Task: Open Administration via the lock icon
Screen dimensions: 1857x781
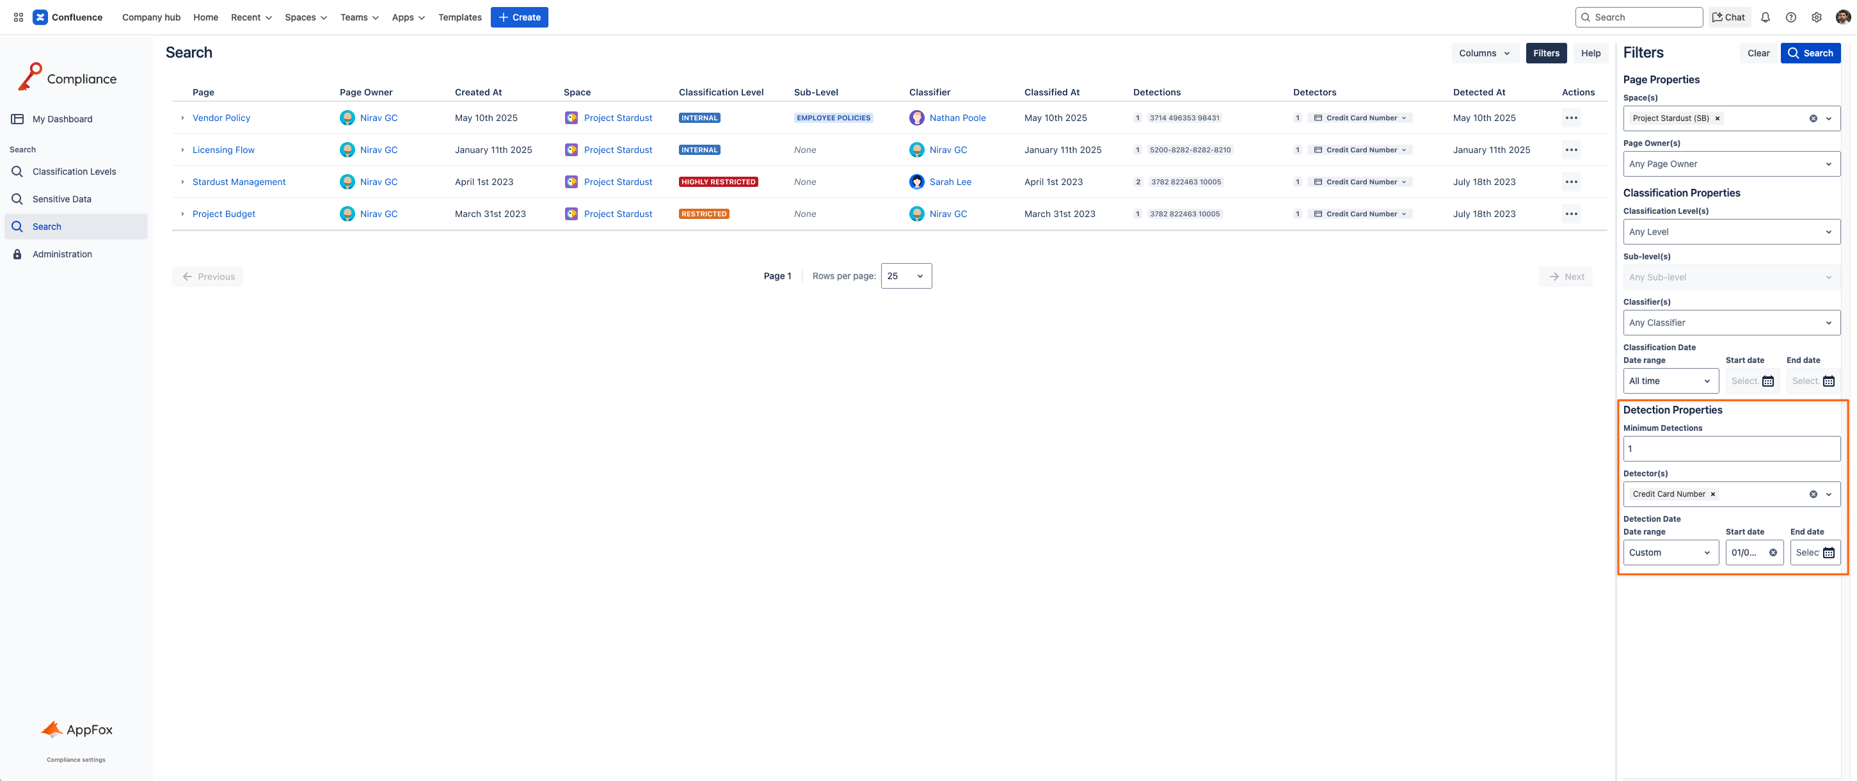Action: click(17, 254)
